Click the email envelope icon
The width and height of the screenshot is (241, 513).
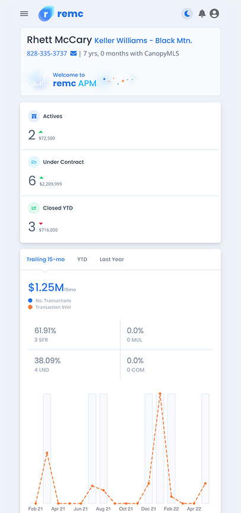pos(73,53)
